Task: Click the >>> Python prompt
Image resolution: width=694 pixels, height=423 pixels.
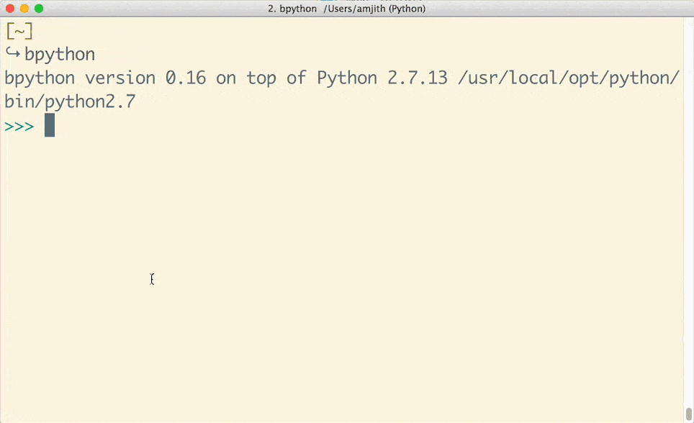Action: [x=19, y=126]
